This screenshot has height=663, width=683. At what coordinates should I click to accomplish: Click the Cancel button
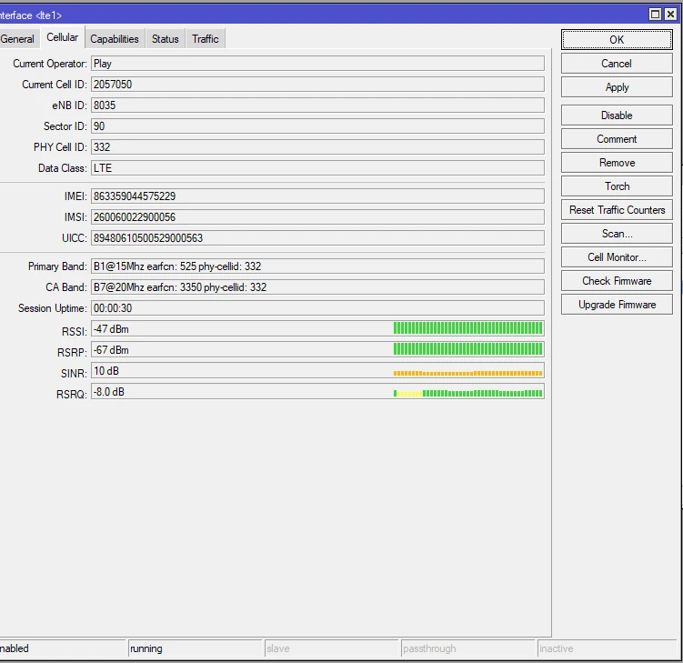click(x=617, y=64)
